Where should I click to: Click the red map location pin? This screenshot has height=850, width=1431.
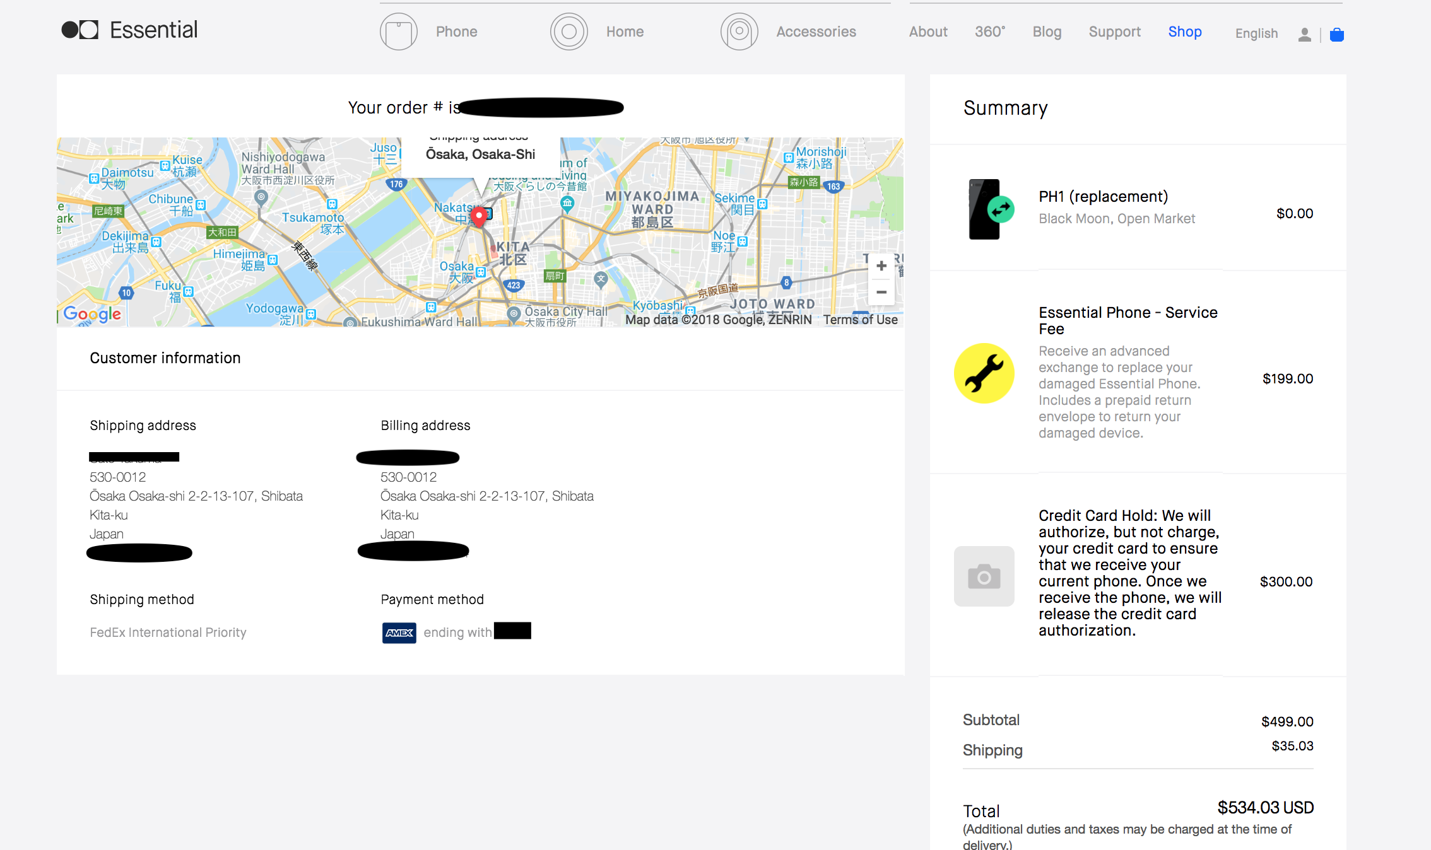tap(479, 217)
